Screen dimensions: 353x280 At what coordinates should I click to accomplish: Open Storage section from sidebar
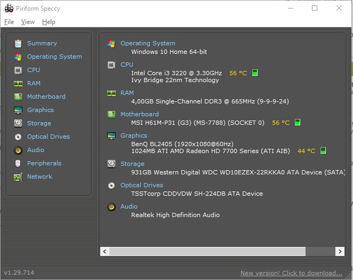[39, 123]
